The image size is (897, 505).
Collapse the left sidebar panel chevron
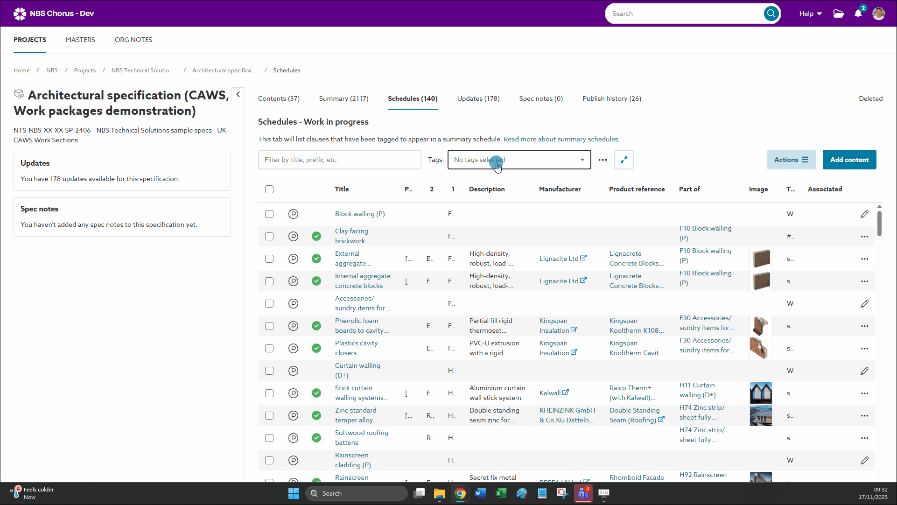[x=238, y=94]
